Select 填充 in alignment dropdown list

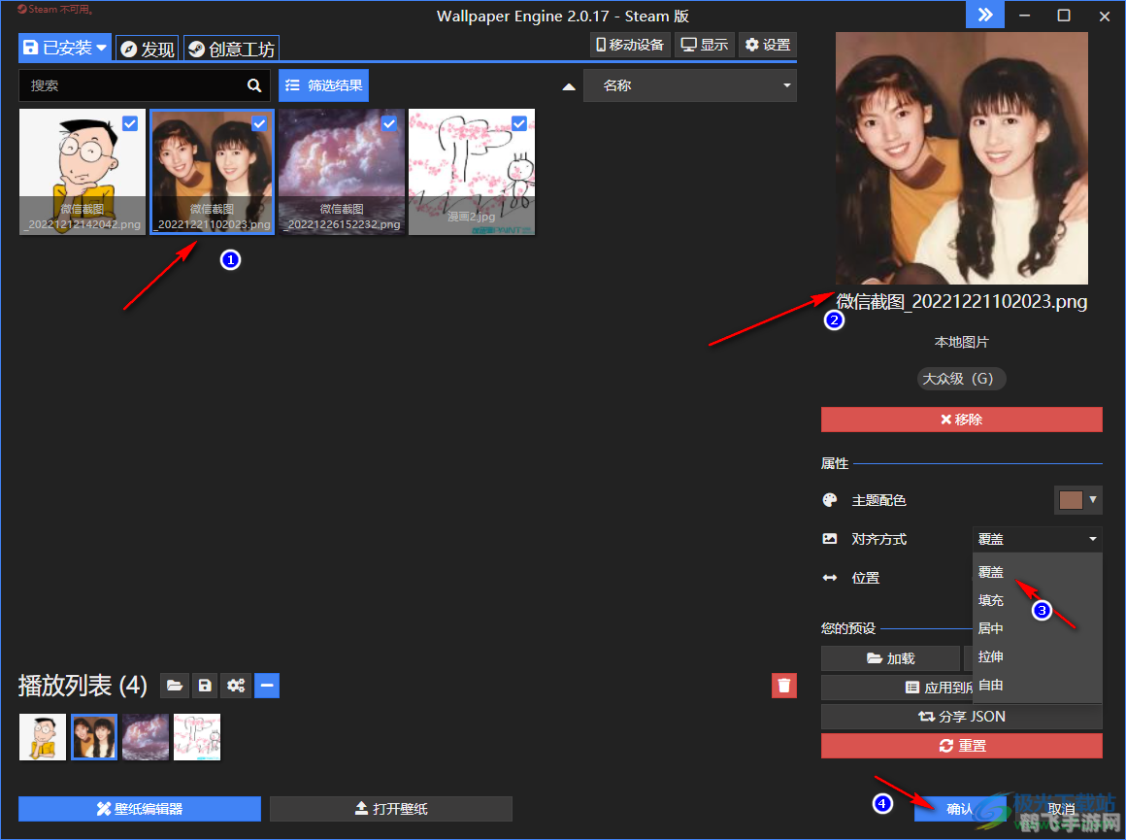click(x=991, y=601)
